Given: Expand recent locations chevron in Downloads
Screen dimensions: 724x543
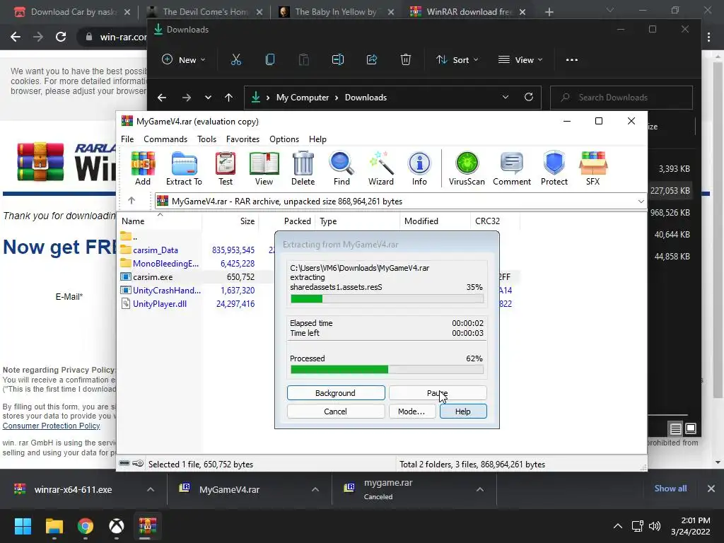Looking at the screenshot, I should click(x=209, y=98).
